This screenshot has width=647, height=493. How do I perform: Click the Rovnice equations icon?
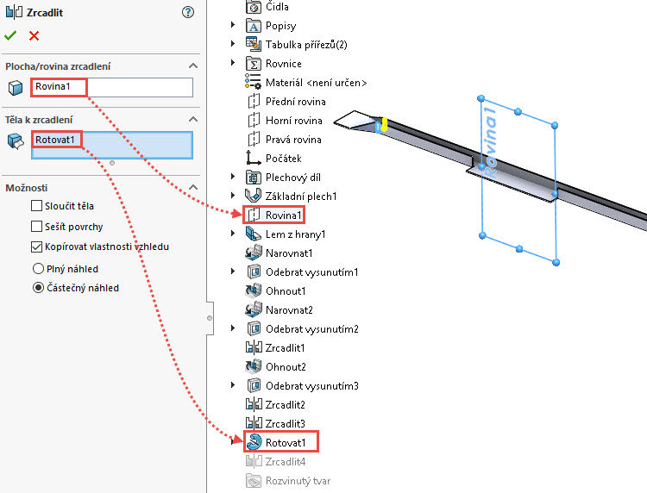point(254,64)
